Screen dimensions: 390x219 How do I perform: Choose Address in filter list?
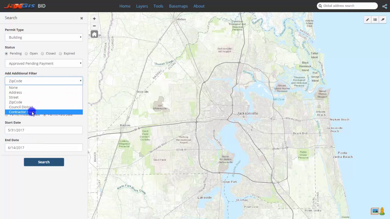coord(44,92)
